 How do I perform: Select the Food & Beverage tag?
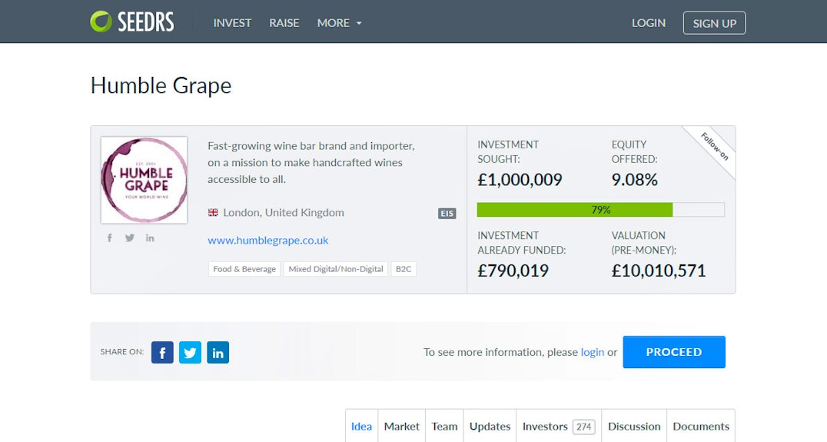coord(244,269)
